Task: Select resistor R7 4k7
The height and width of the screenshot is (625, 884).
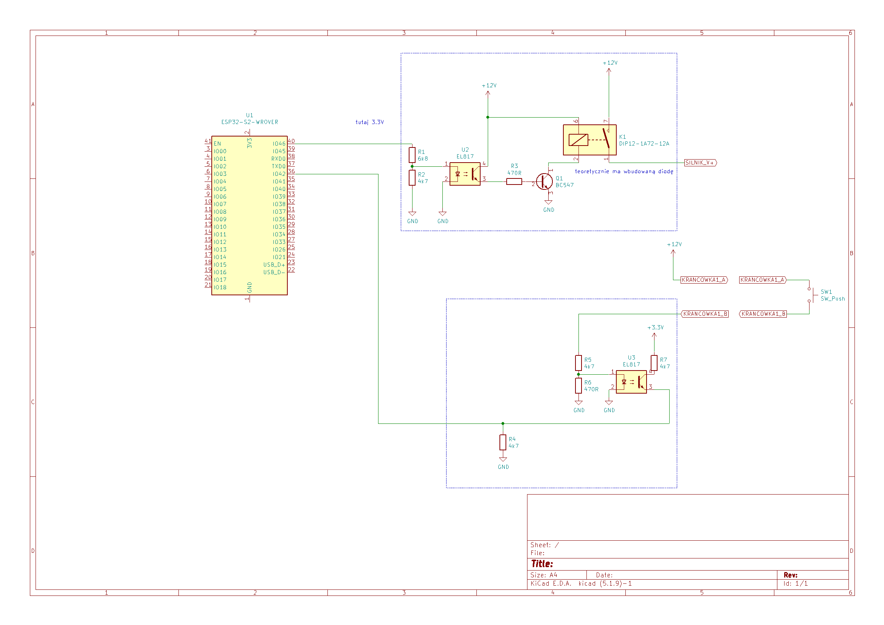Action: coord(654,363)
